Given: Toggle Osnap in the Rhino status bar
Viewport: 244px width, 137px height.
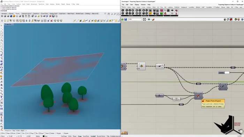Looking at the screenshot, I should tap(80, 136).
